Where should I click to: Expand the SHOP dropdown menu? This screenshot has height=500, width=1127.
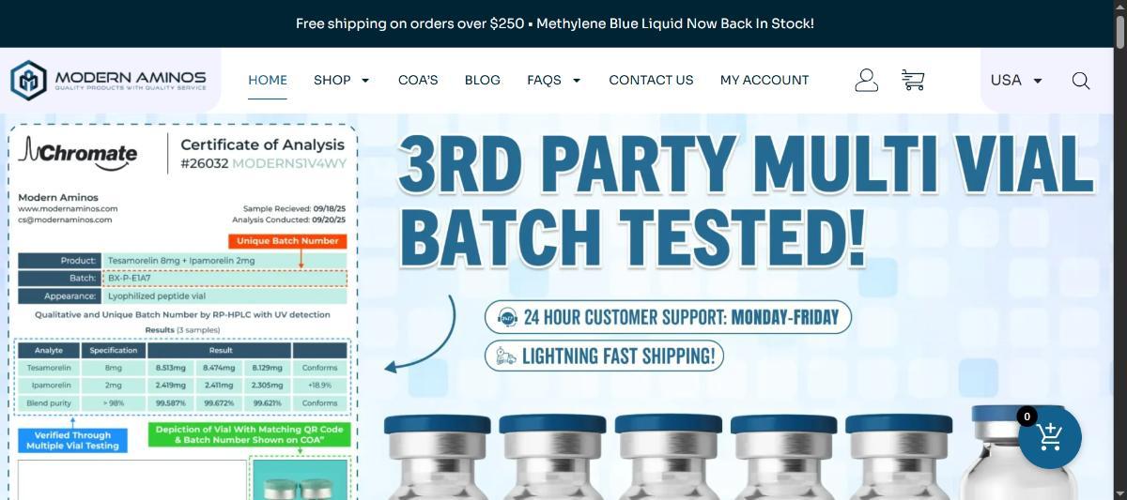point(341,80)
